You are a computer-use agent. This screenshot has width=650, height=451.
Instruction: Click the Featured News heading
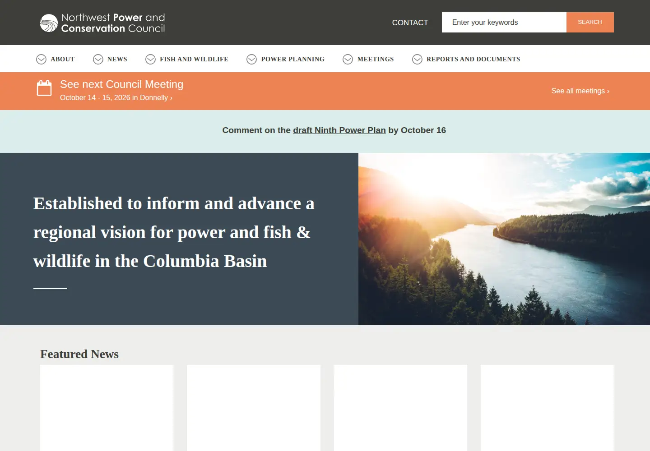coord(79,354)
